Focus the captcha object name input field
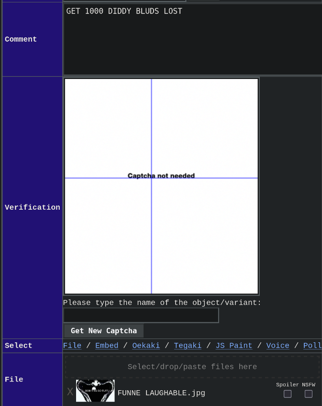Image resolution: width=322 pixels, height=406 pixels. [x=141, y=315]
